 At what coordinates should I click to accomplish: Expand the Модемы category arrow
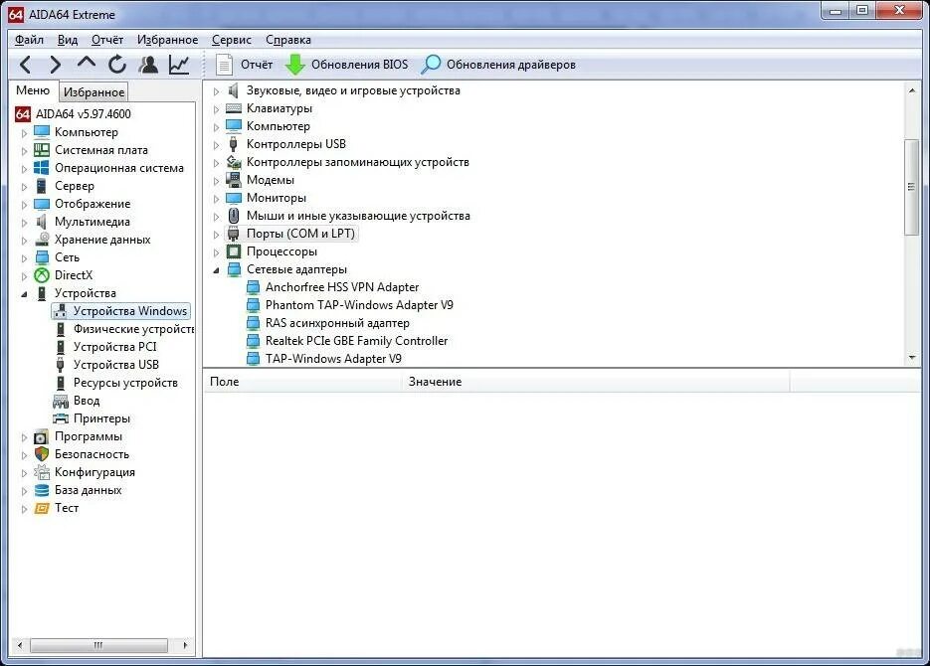pyautogui.click(x=217, y=181)
